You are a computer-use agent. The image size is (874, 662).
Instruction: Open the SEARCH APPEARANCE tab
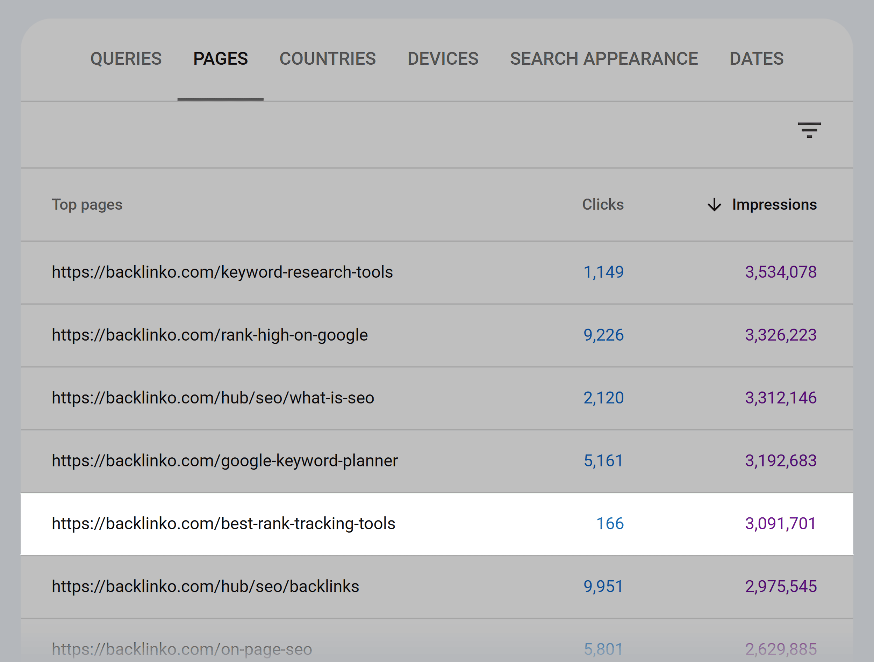click(604, 58)
